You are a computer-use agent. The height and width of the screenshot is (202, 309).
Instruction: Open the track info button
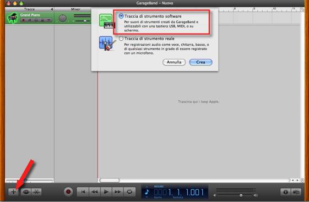tap(286, 192)
